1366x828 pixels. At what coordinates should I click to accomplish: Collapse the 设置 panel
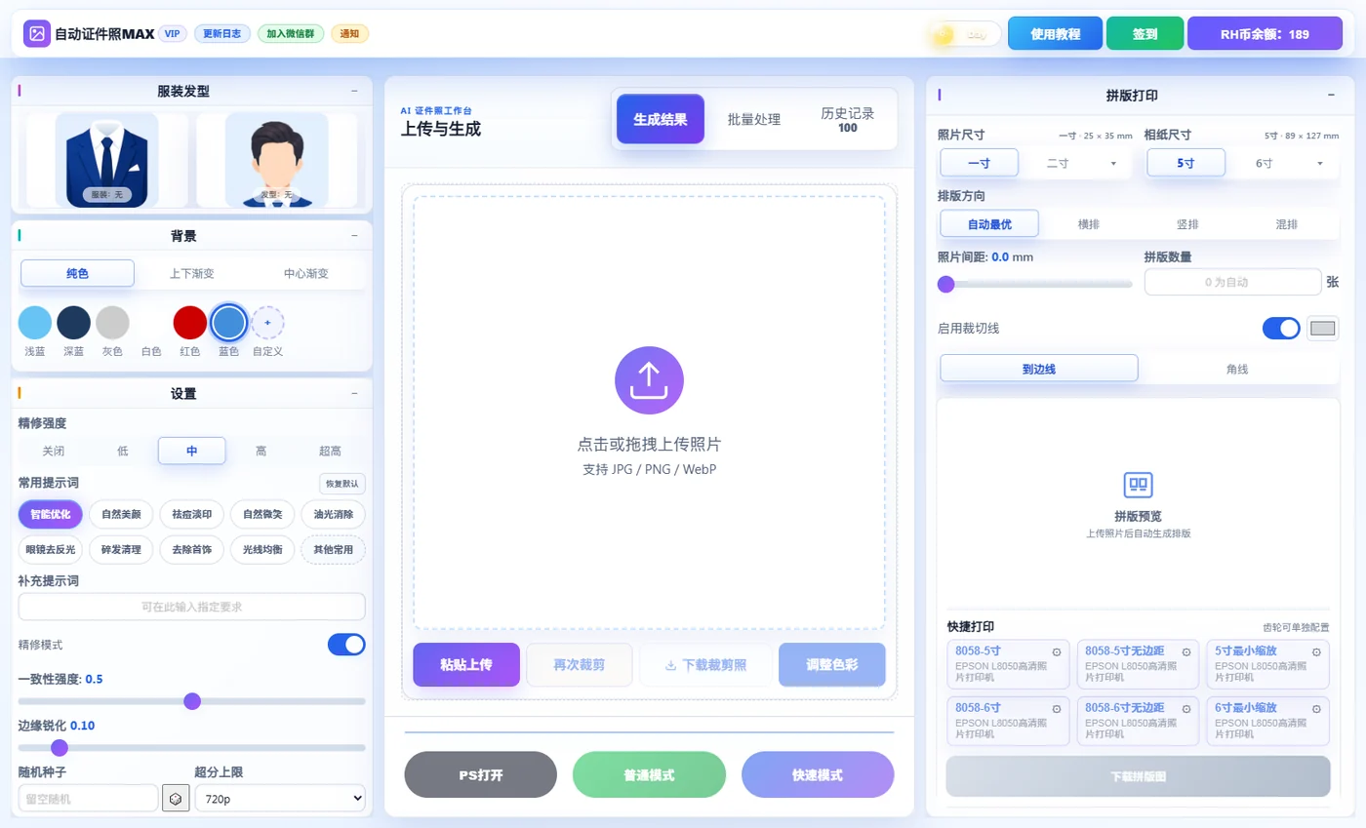point(354,394)
